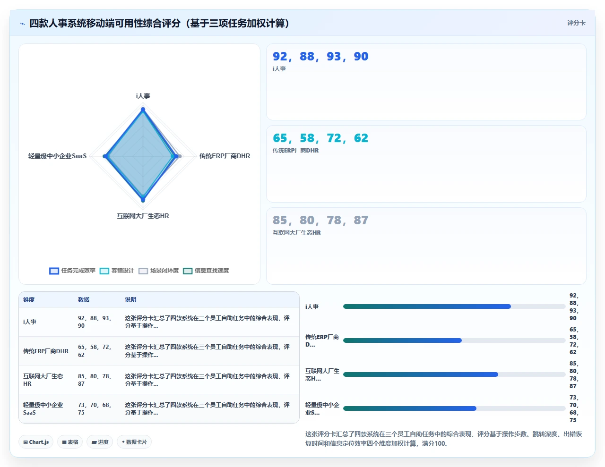Click radar data point on 互联网大厂生态HR axis

143,201
